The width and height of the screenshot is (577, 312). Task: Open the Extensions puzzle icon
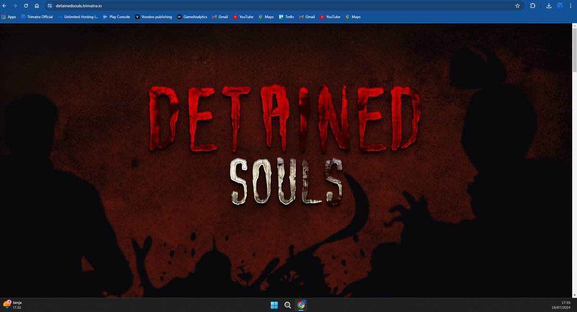click(x=533, y=6)
